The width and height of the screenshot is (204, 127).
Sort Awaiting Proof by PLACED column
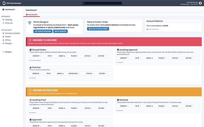[x=75, y=108]
